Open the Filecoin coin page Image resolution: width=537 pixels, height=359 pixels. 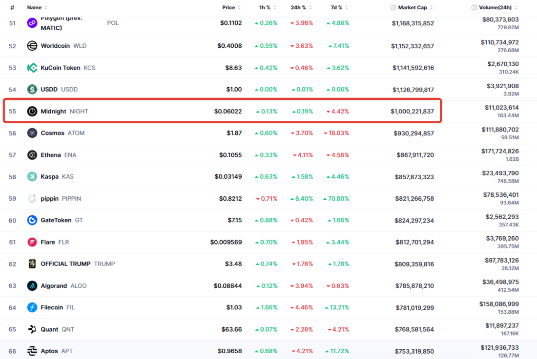(52, 307)
